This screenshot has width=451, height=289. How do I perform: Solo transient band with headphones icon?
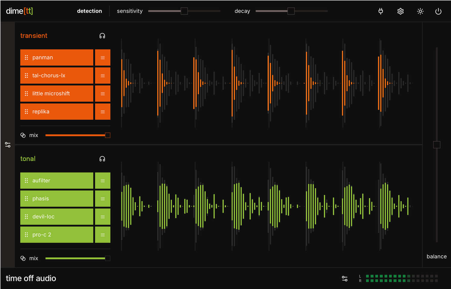click(x=102, y=36)
